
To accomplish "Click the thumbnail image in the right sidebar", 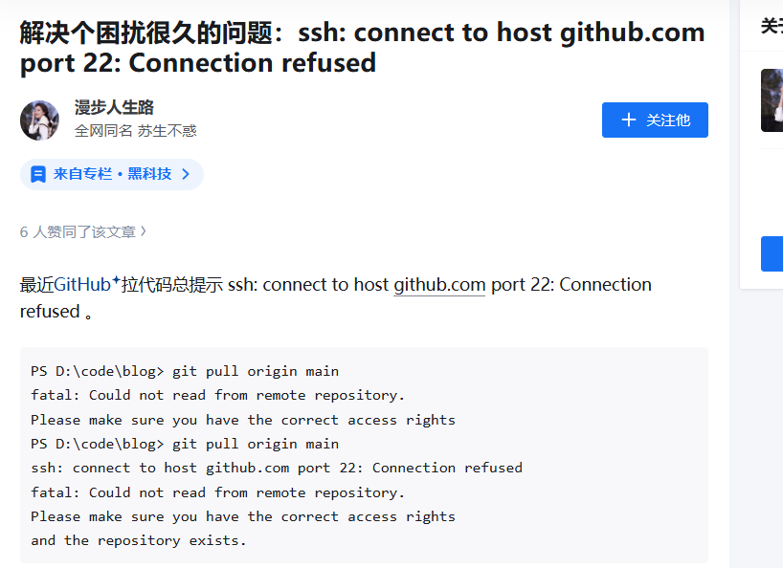I will tap(772, 99).
